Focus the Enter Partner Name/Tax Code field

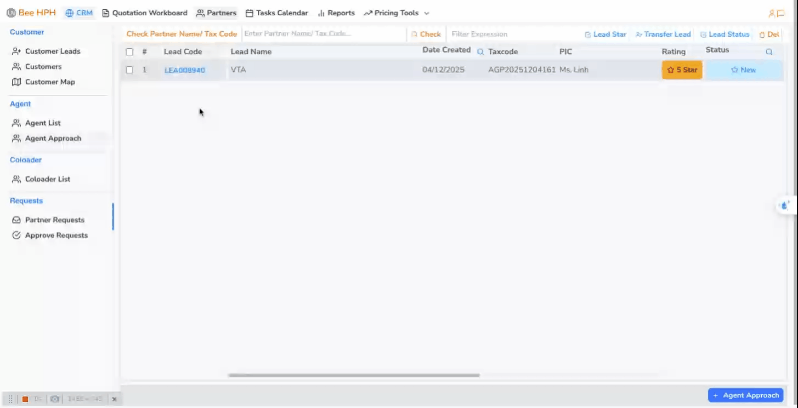click(324, 34)
